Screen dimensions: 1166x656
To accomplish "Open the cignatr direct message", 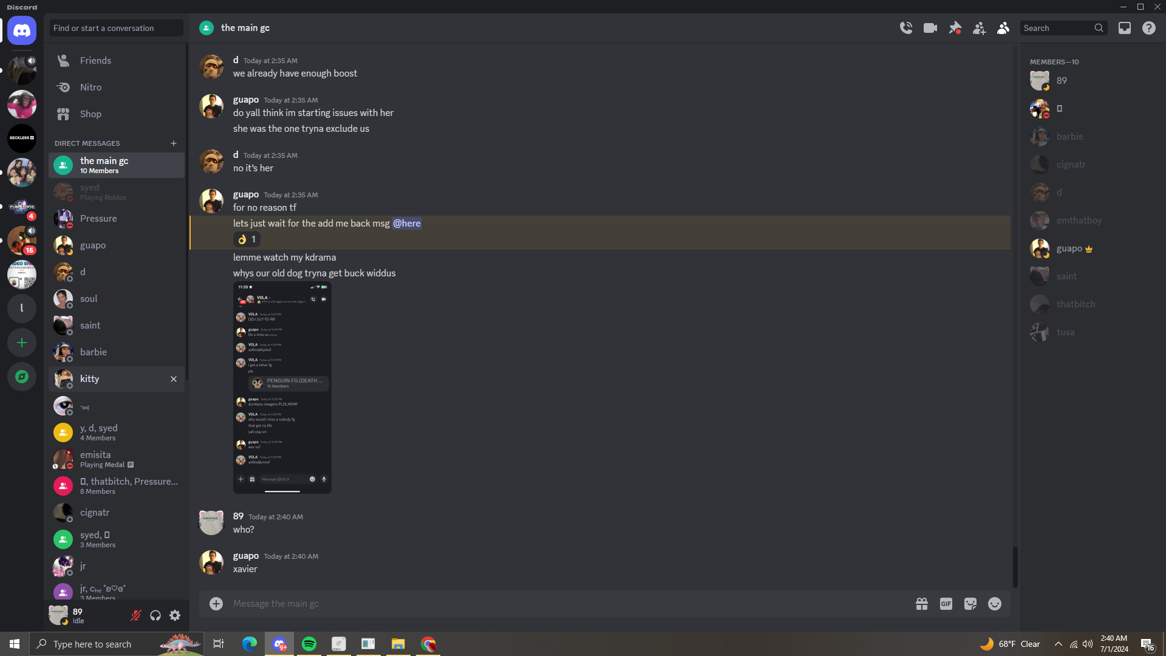I will (117, 513).
